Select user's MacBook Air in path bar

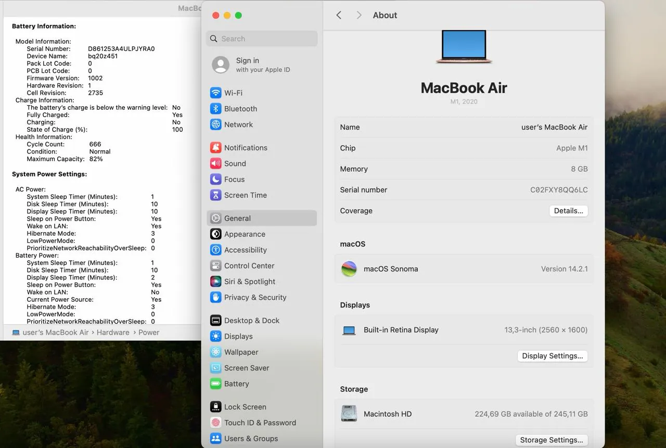click(56, 332)
